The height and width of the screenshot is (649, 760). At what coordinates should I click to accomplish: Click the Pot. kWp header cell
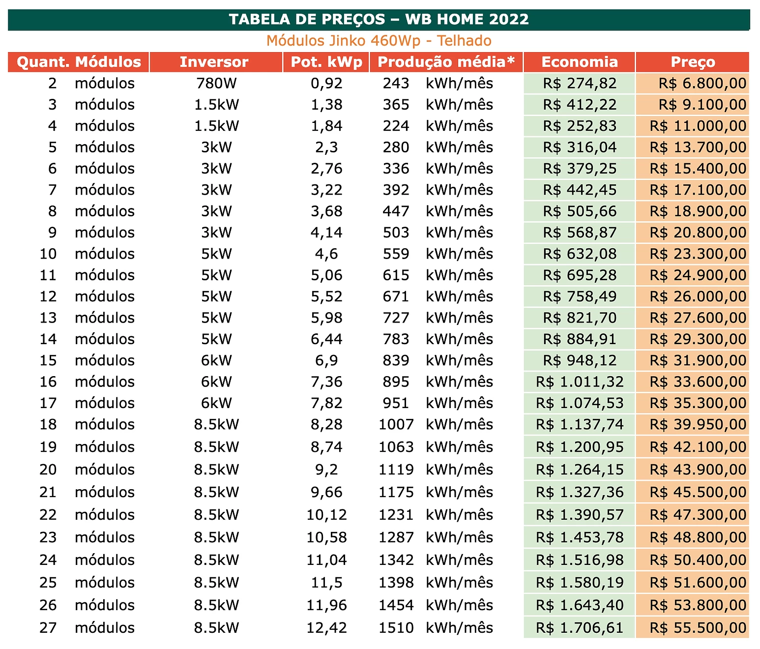[326, 62]
